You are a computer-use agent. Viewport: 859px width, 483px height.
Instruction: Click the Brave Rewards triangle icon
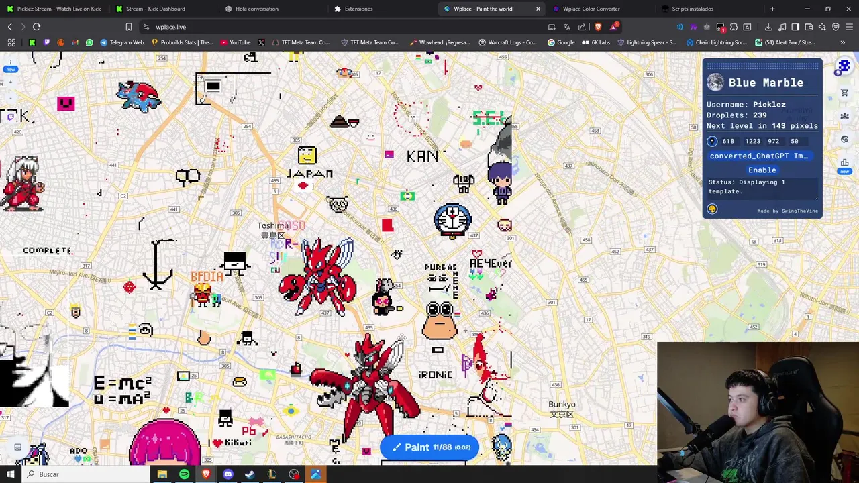pyautogui.click(x=613, y=27)
